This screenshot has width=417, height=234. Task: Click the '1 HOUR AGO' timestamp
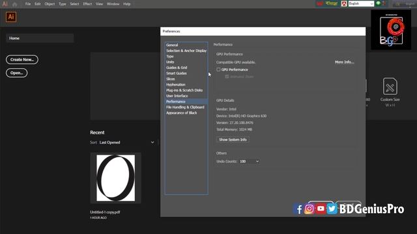pyautogui.click(x=98, y=218)
